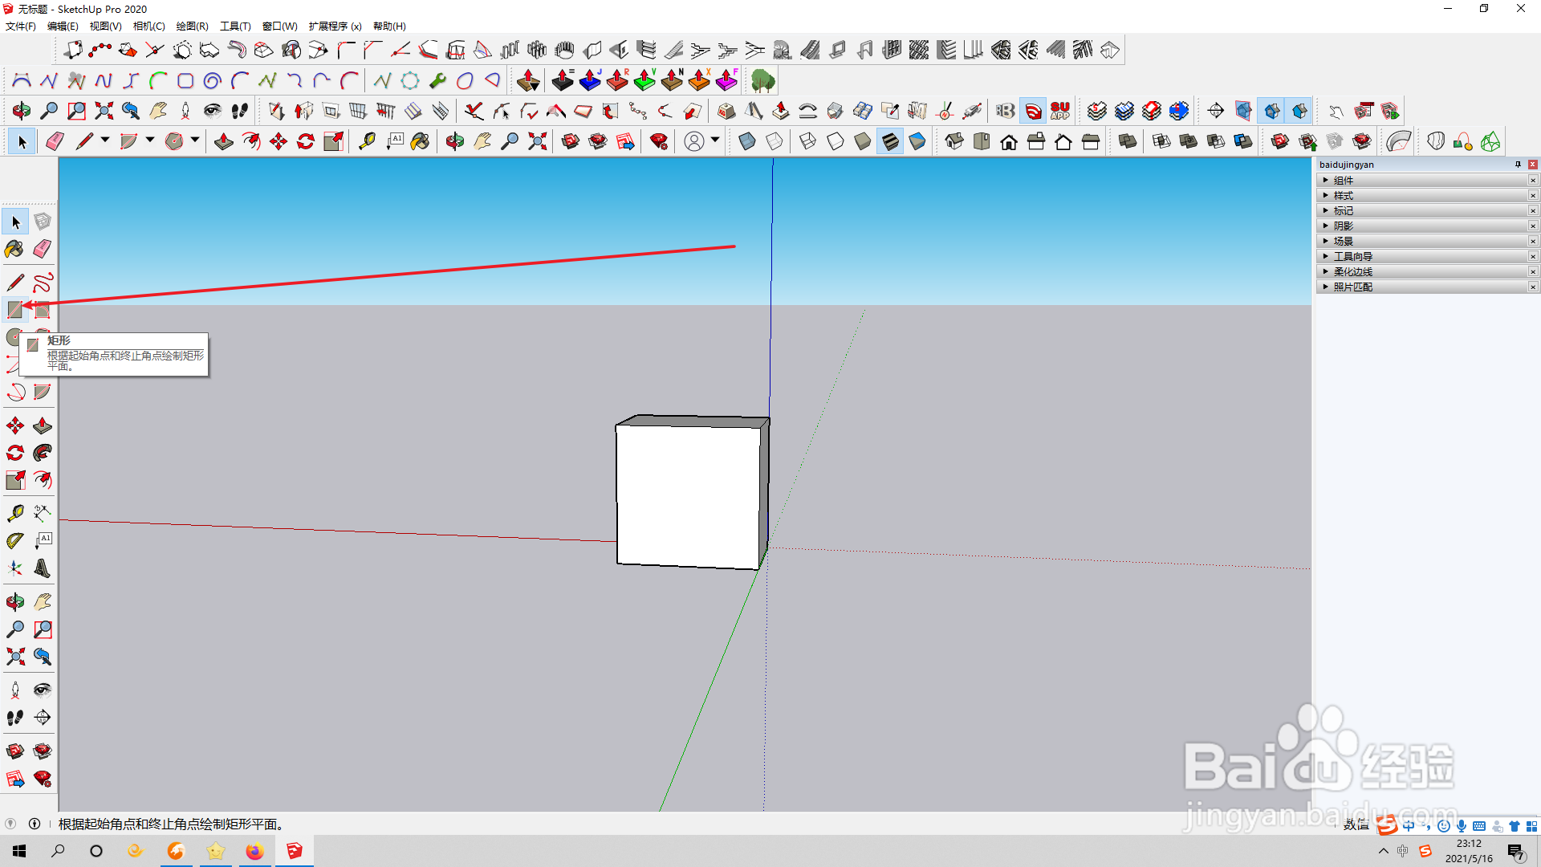
Task: Click the Zoom Extents icon in left toolbar
Action: pos(15,657)
